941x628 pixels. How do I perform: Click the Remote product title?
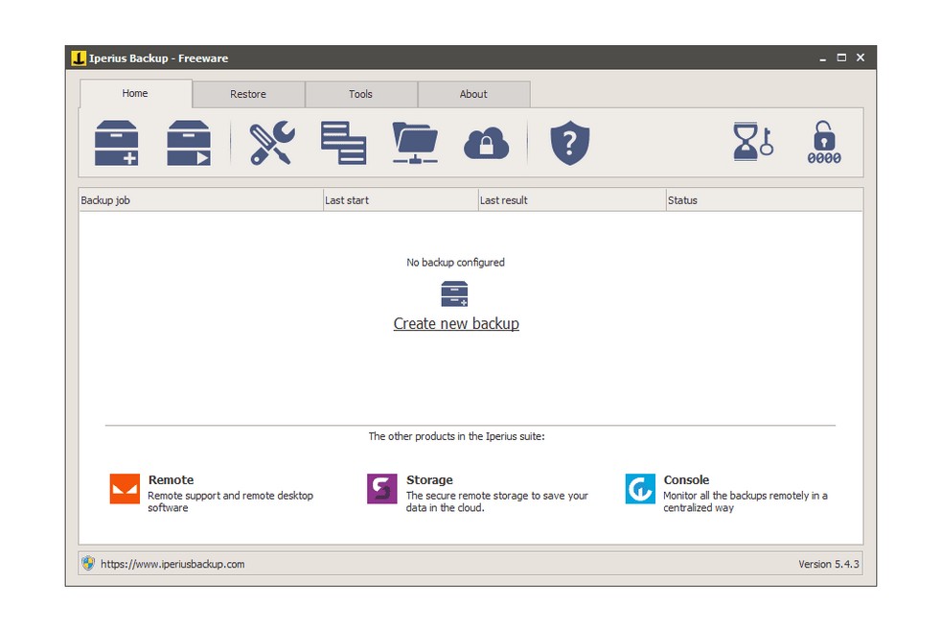[x=171, y=479]
